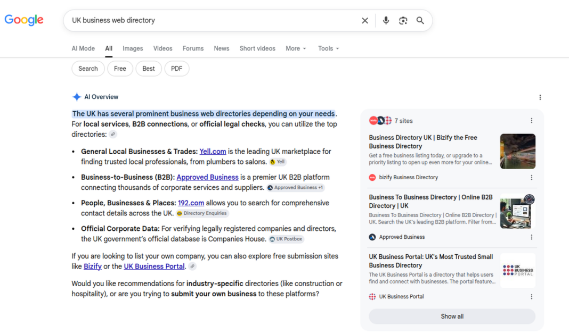This screenshot has width=569, height=334.
Task: Open AI Overview three-dot options menu
Action: tap(540, 97)
